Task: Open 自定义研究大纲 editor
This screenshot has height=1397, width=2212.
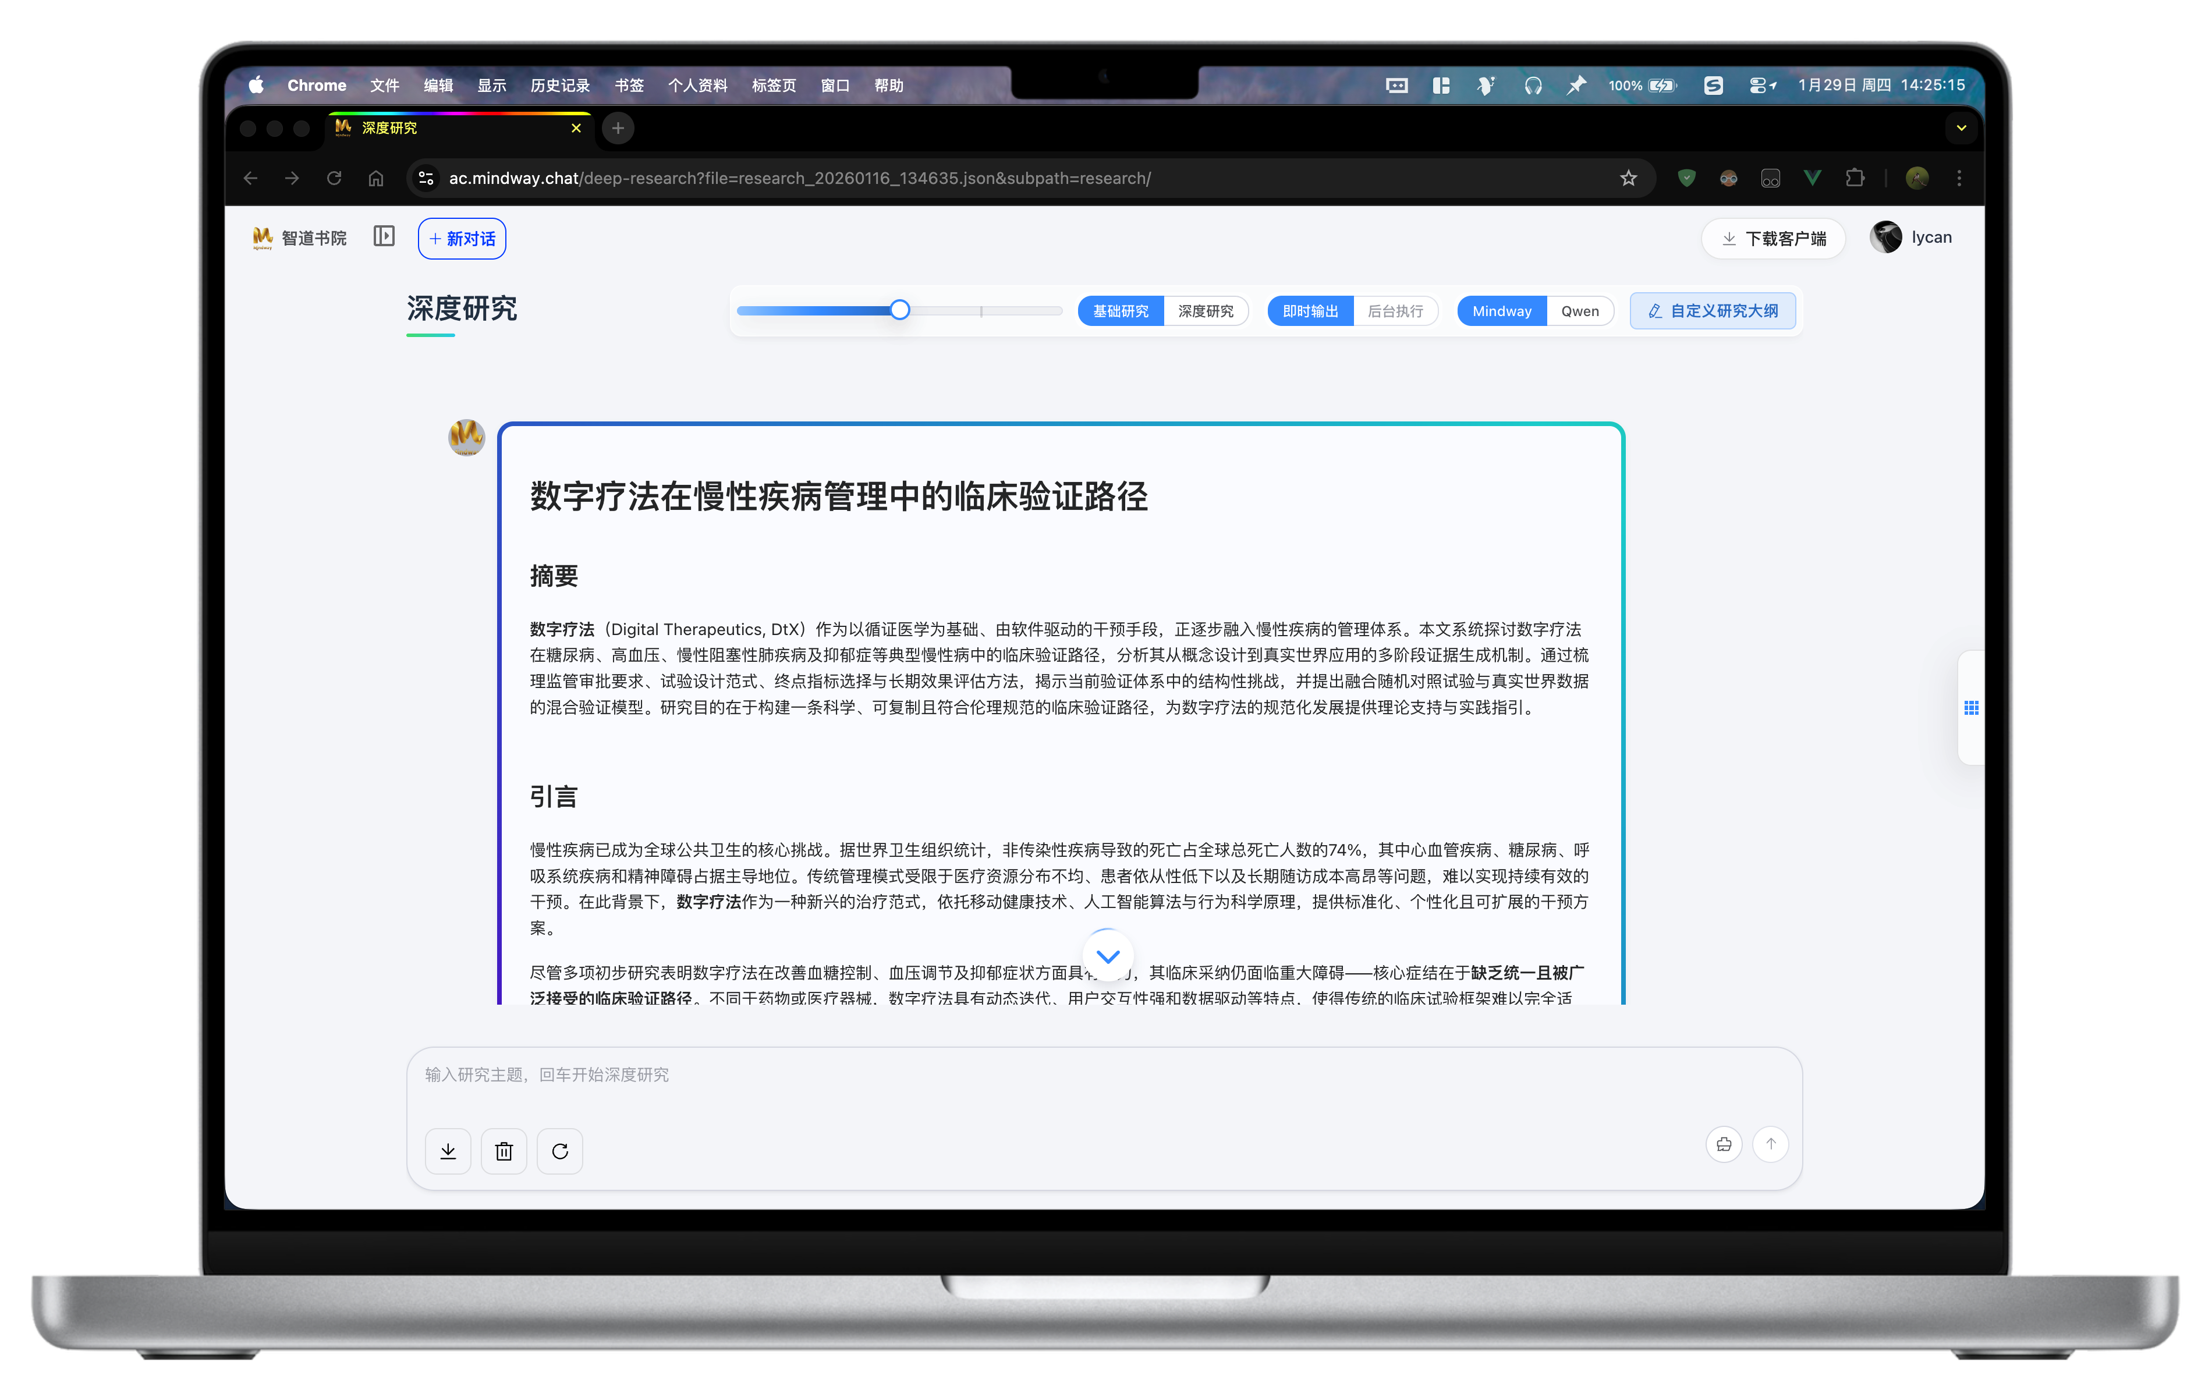Action: tap(1713, 311)
